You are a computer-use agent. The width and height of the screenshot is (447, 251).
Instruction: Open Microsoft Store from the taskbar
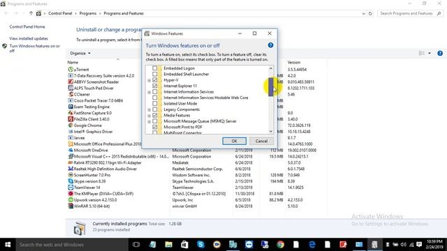tap(184, 245)
